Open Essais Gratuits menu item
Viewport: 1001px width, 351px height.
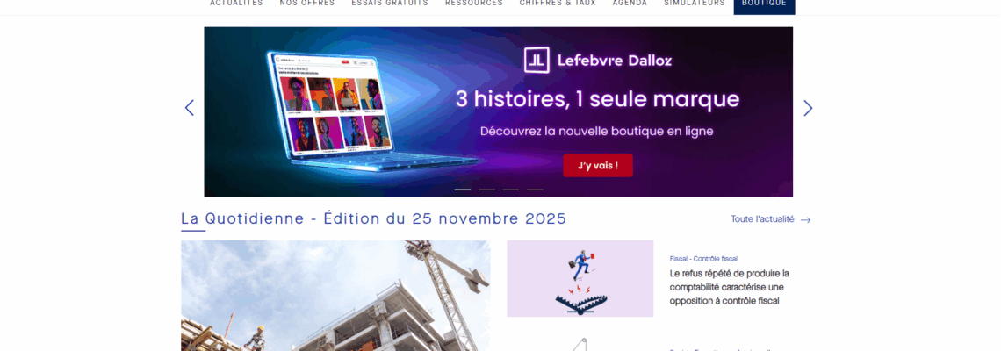390,4
